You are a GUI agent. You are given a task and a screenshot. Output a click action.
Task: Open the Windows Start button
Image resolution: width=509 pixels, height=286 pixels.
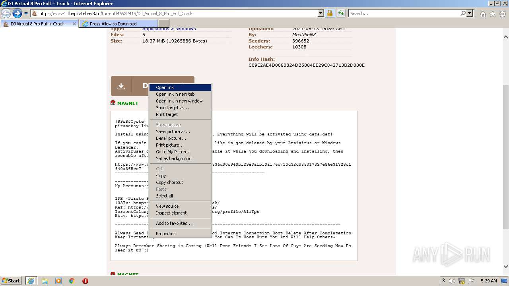coord(11,280)
